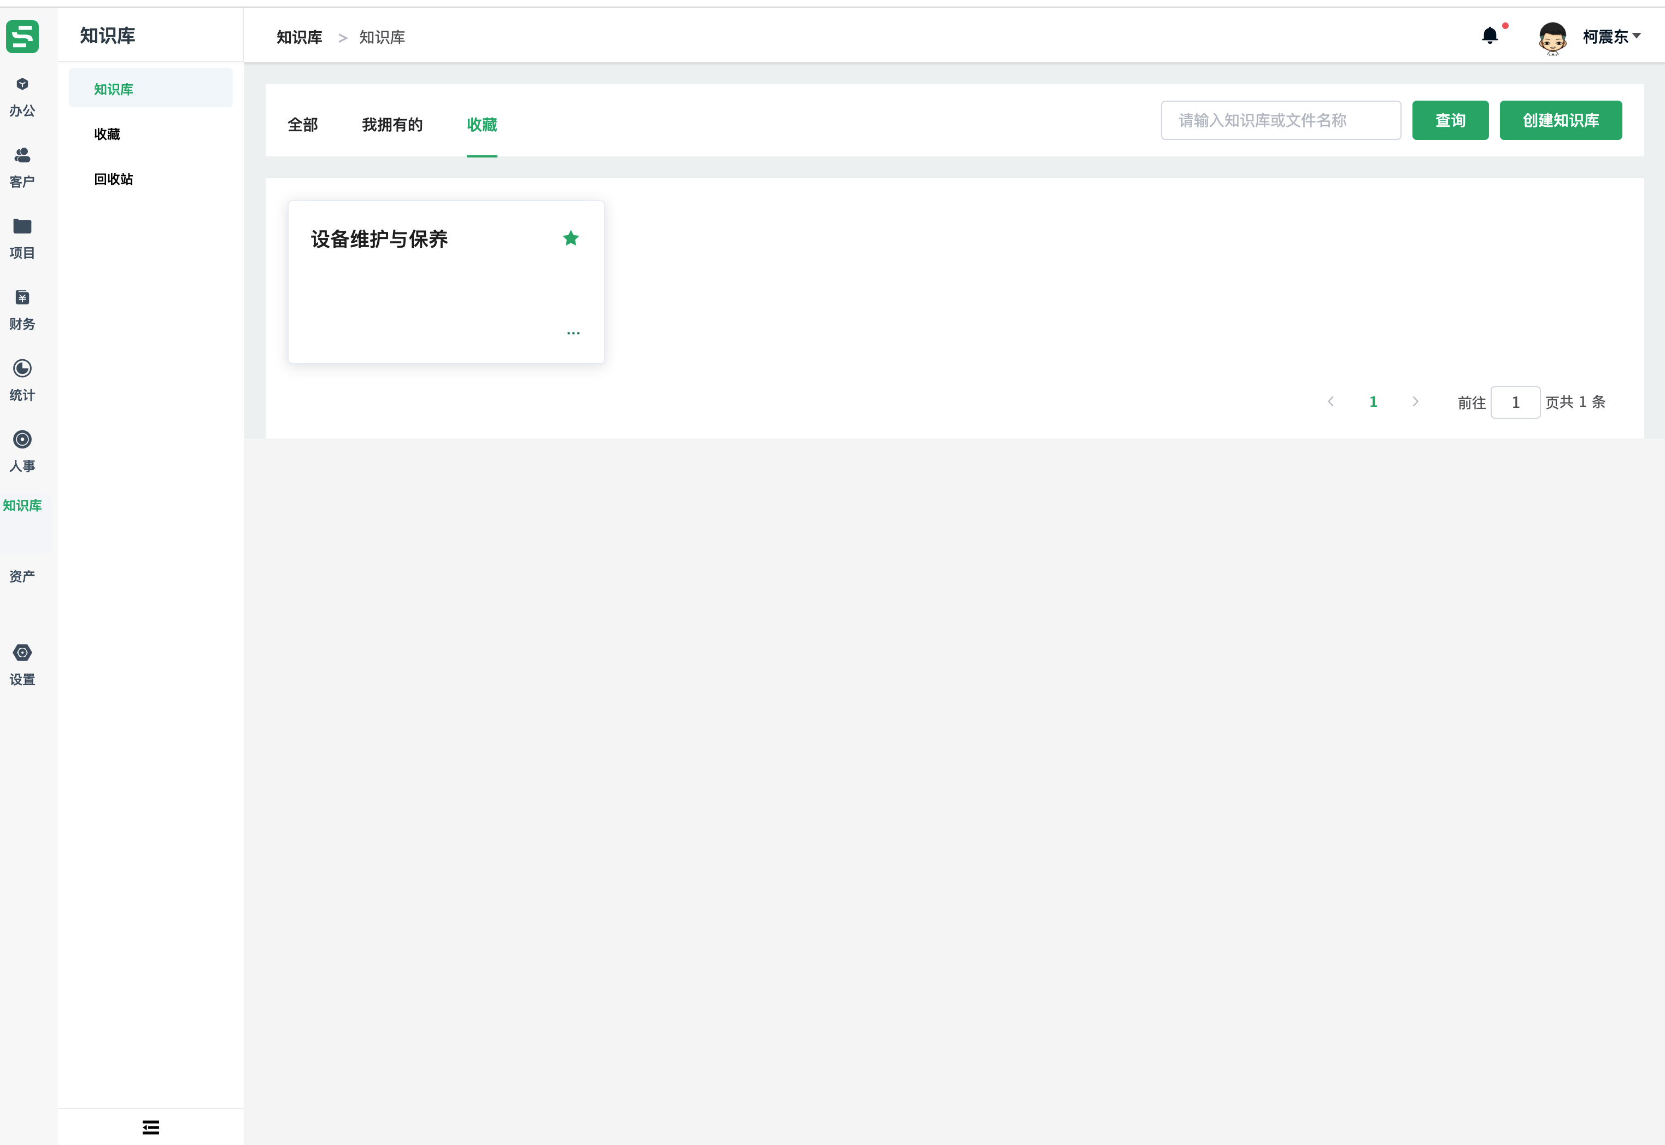Switch to the 收藏 tab
Viewport: 1665px width, 1145px height.
tap(482, 125)
